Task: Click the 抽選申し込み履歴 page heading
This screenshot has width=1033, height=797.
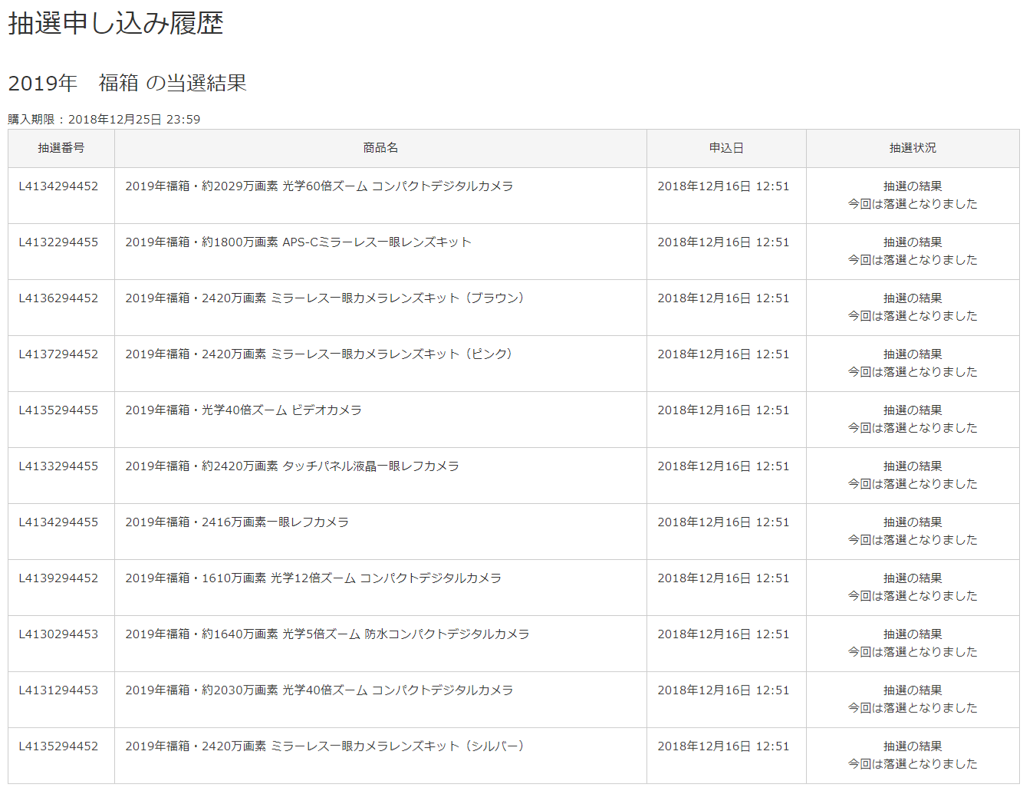Action: click(116, 23)
